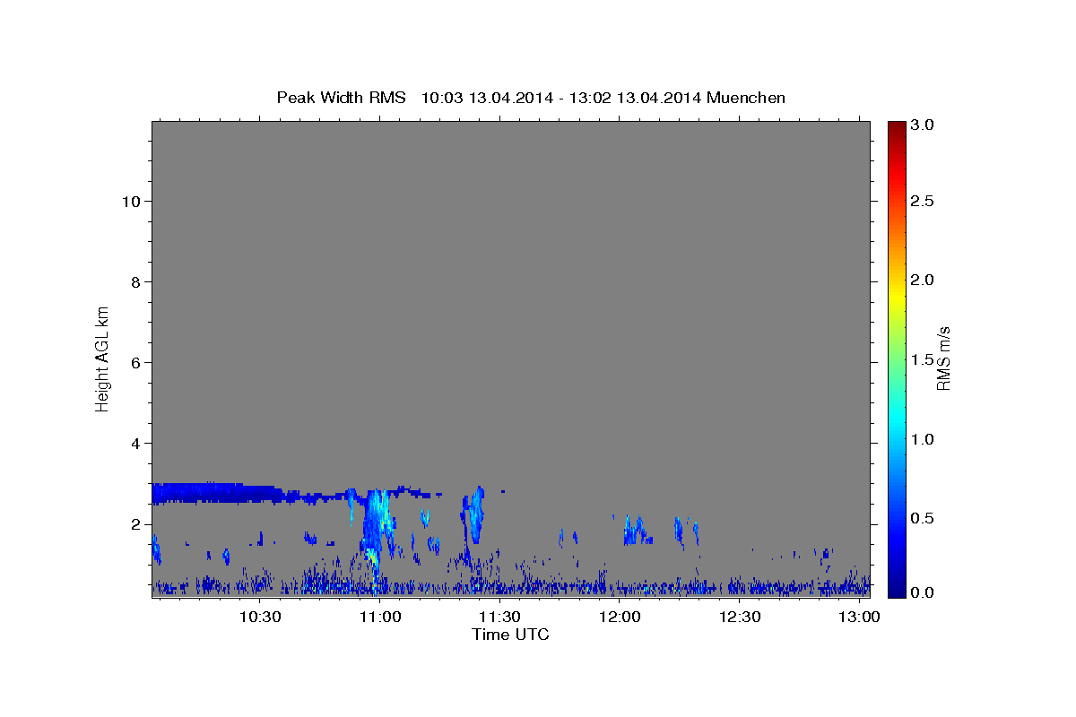Click the plot title 'Peak Width RMS'
1076x717 pixels.
(341, 98)
